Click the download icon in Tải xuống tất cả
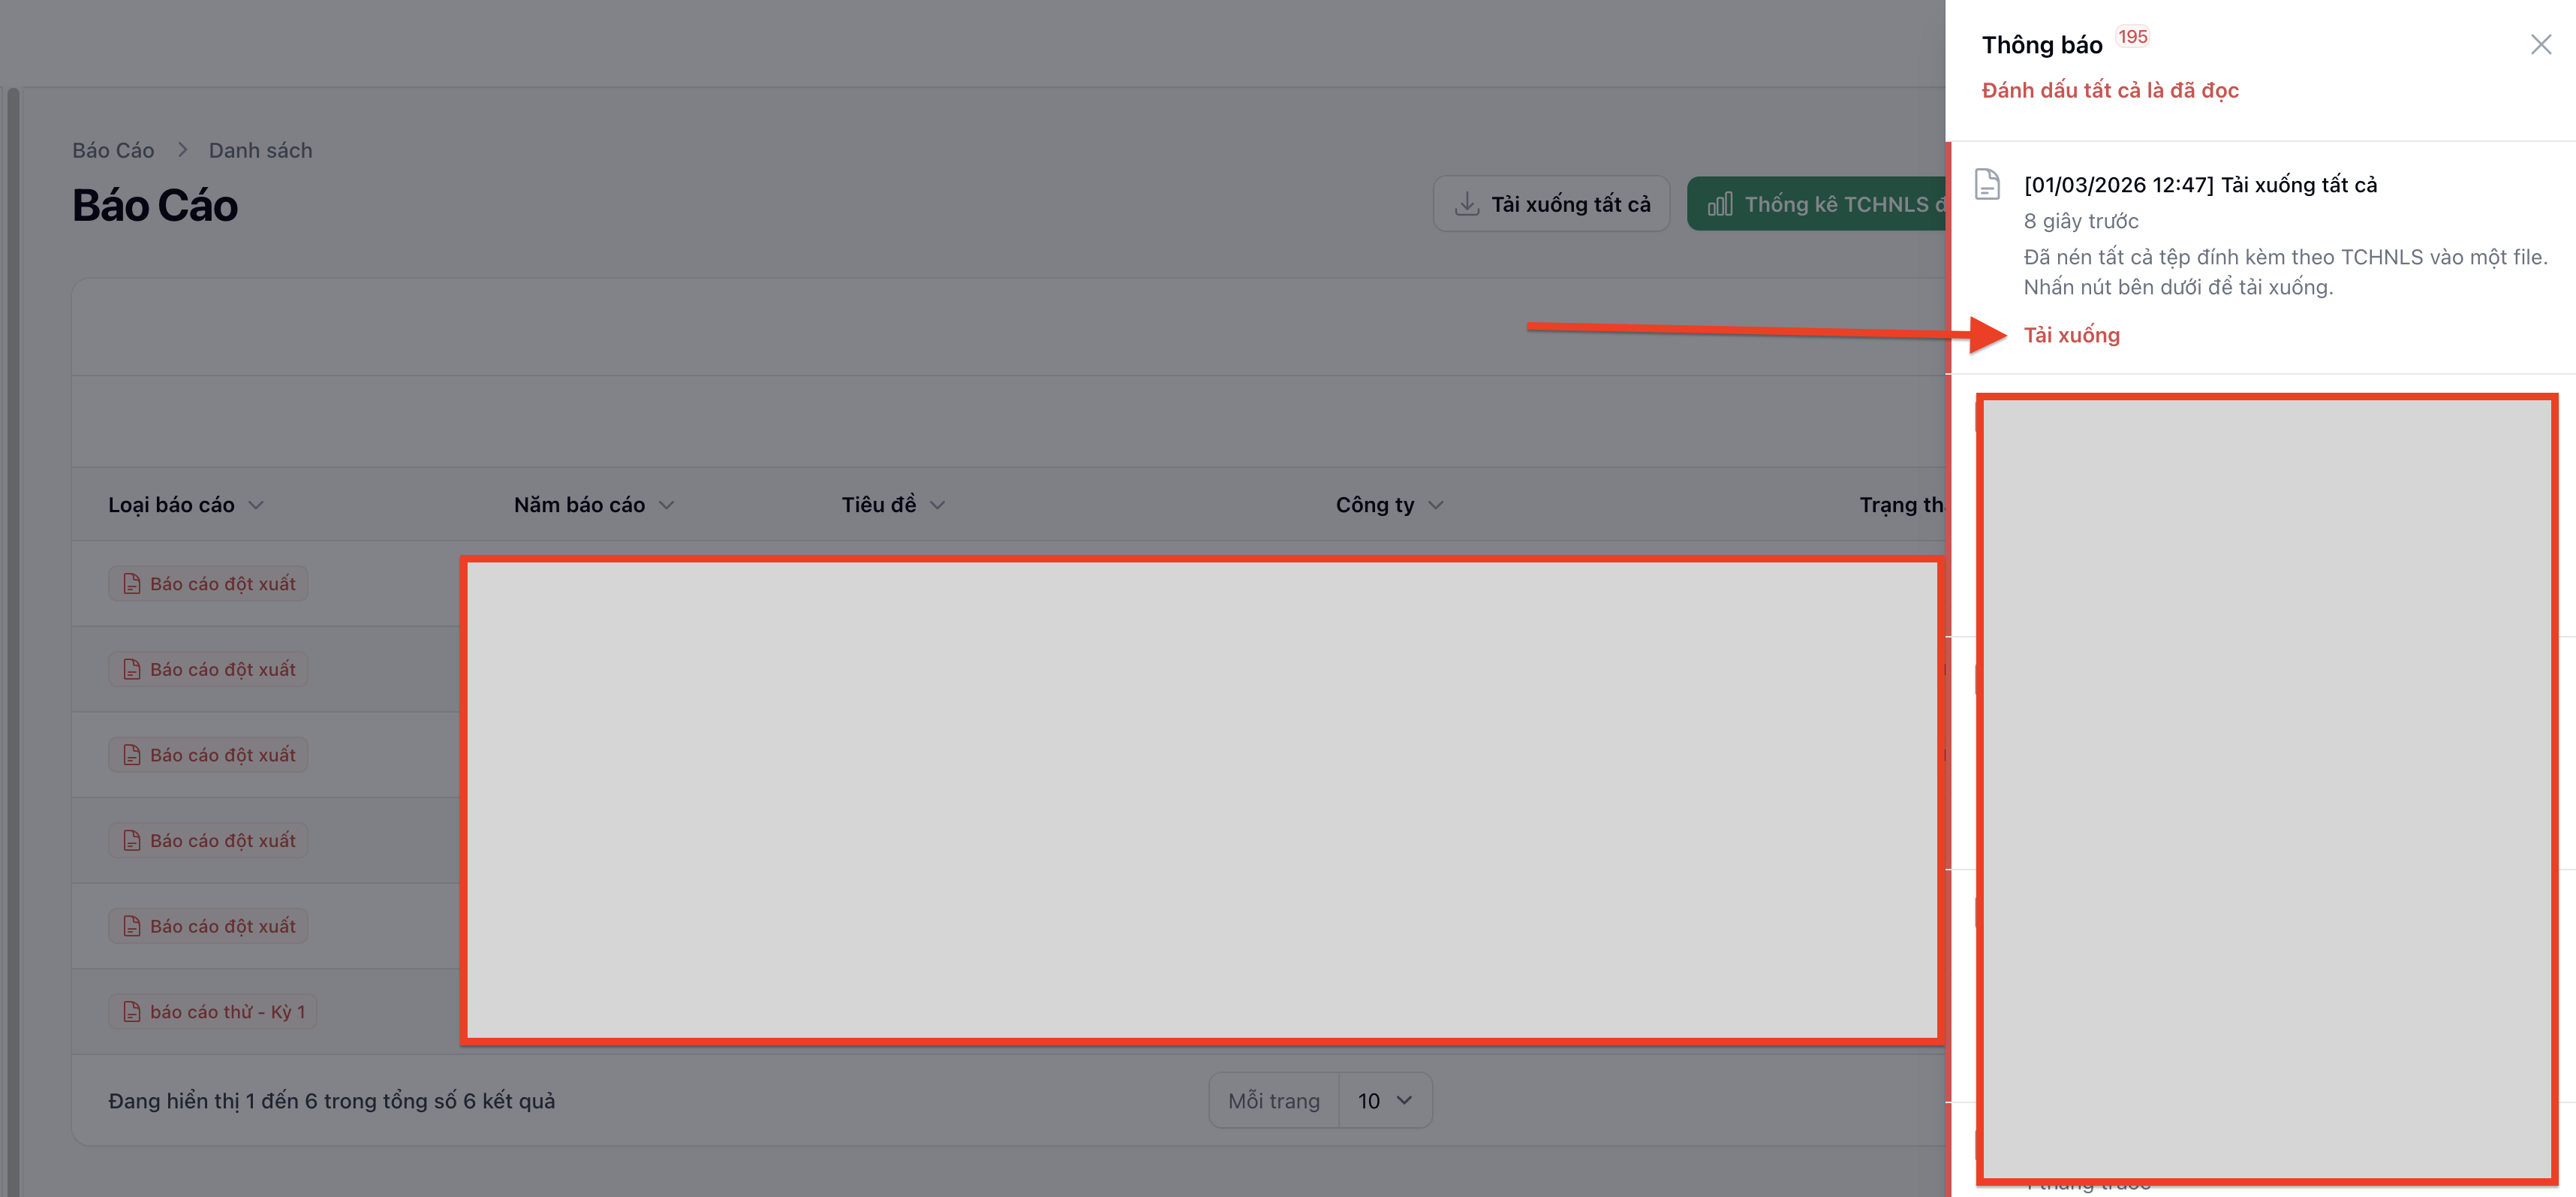Screen dimensions: 2576x1197 [x=1466, y=204]
